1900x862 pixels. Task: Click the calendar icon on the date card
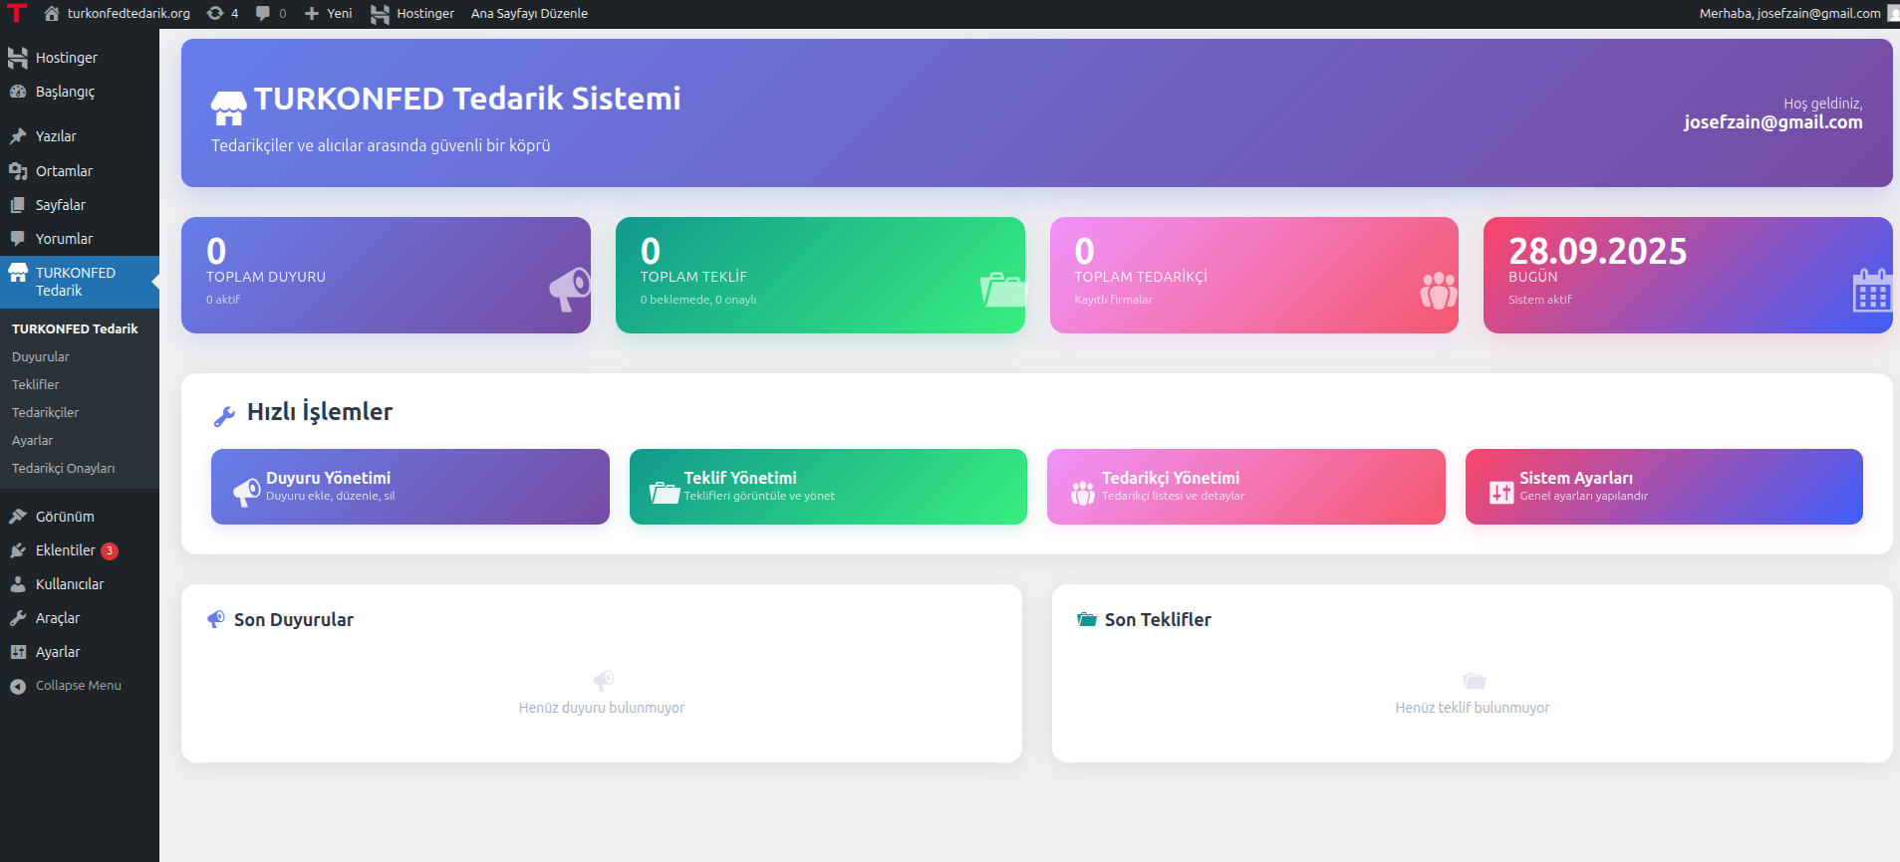pos(1871,291)
